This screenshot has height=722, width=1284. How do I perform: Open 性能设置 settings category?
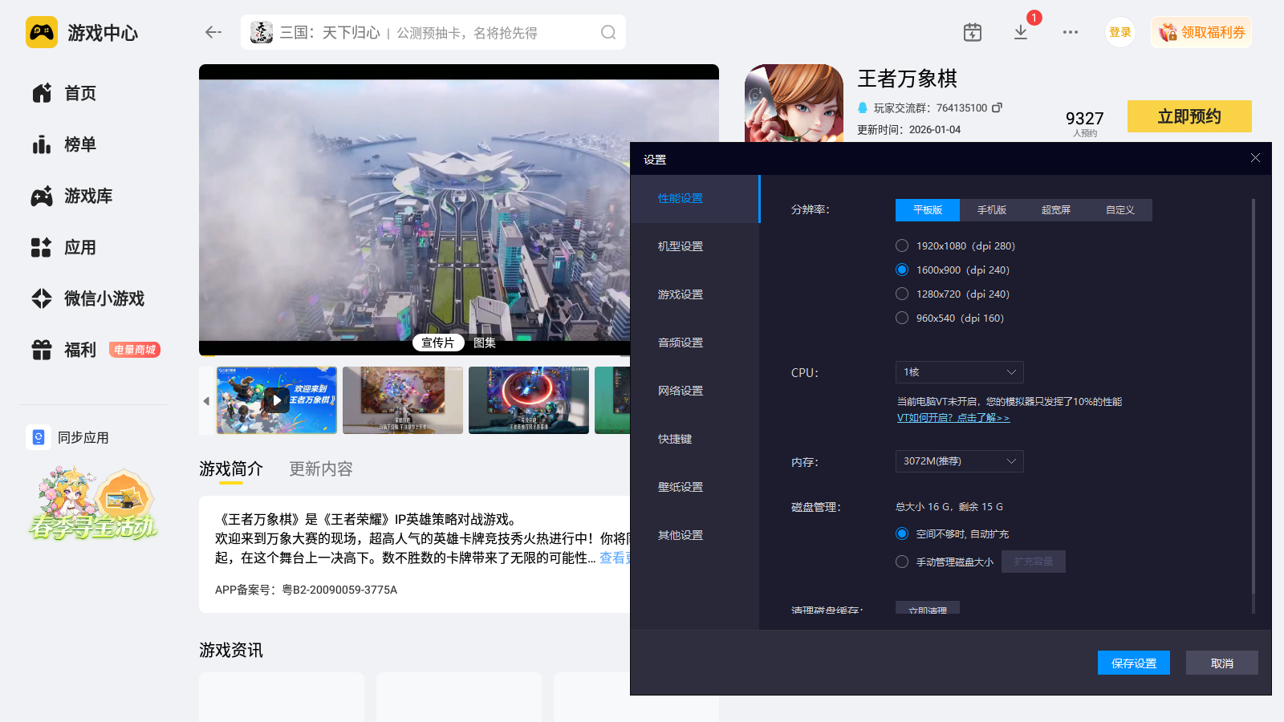click(x=695, y=199)
